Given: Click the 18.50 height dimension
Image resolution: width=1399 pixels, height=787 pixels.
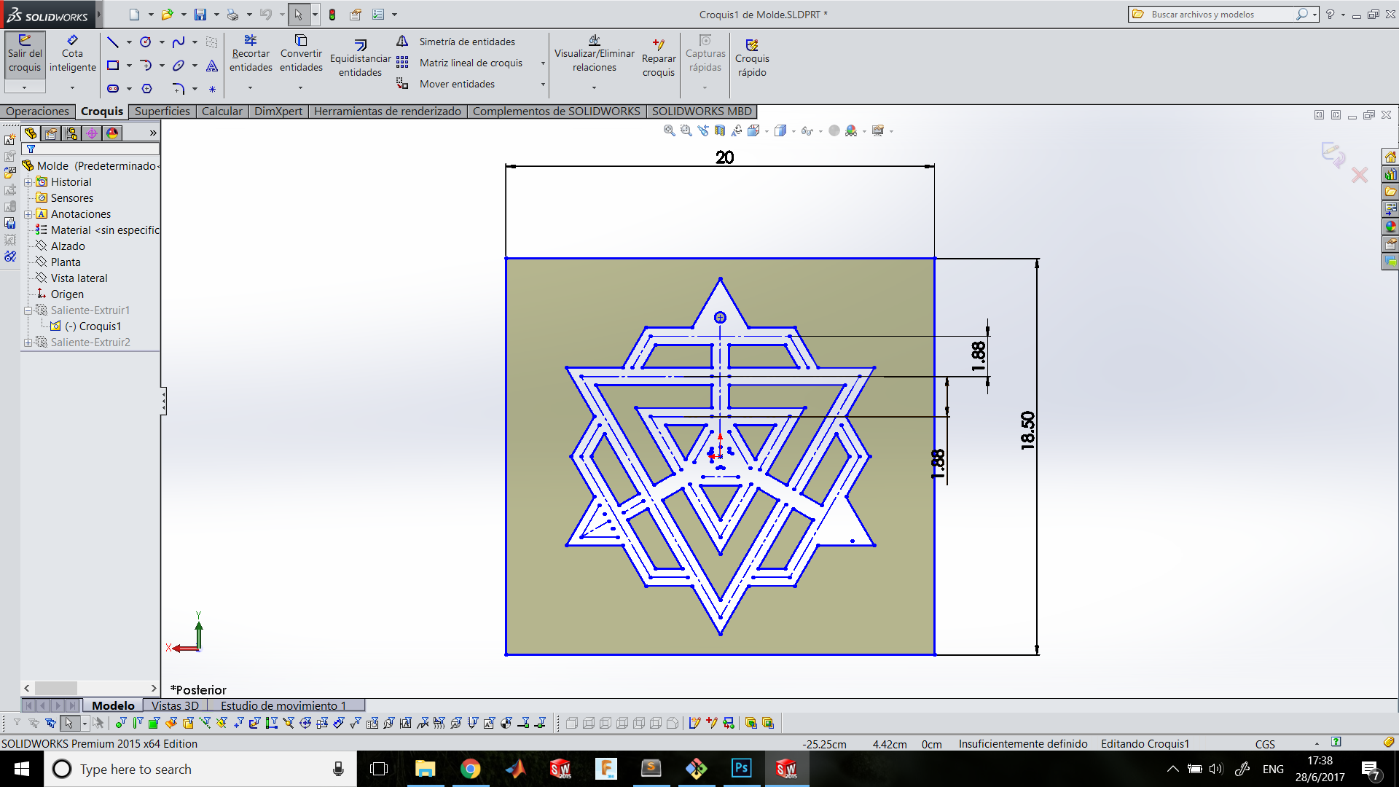Looking at the screenshot, I should (x=1027, y=431).
